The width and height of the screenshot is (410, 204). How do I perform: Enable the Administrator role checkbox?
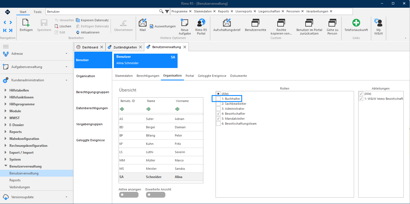[x=218, y=109]
